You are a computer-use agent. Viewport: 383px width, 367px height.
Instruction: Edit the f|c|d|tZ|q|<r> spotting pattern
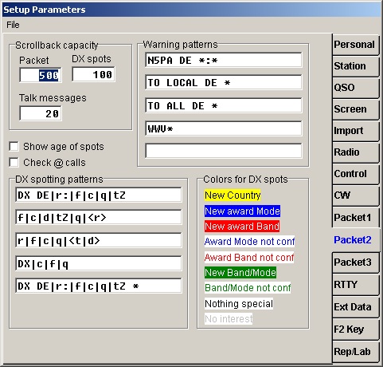click(x=99, y=217)
